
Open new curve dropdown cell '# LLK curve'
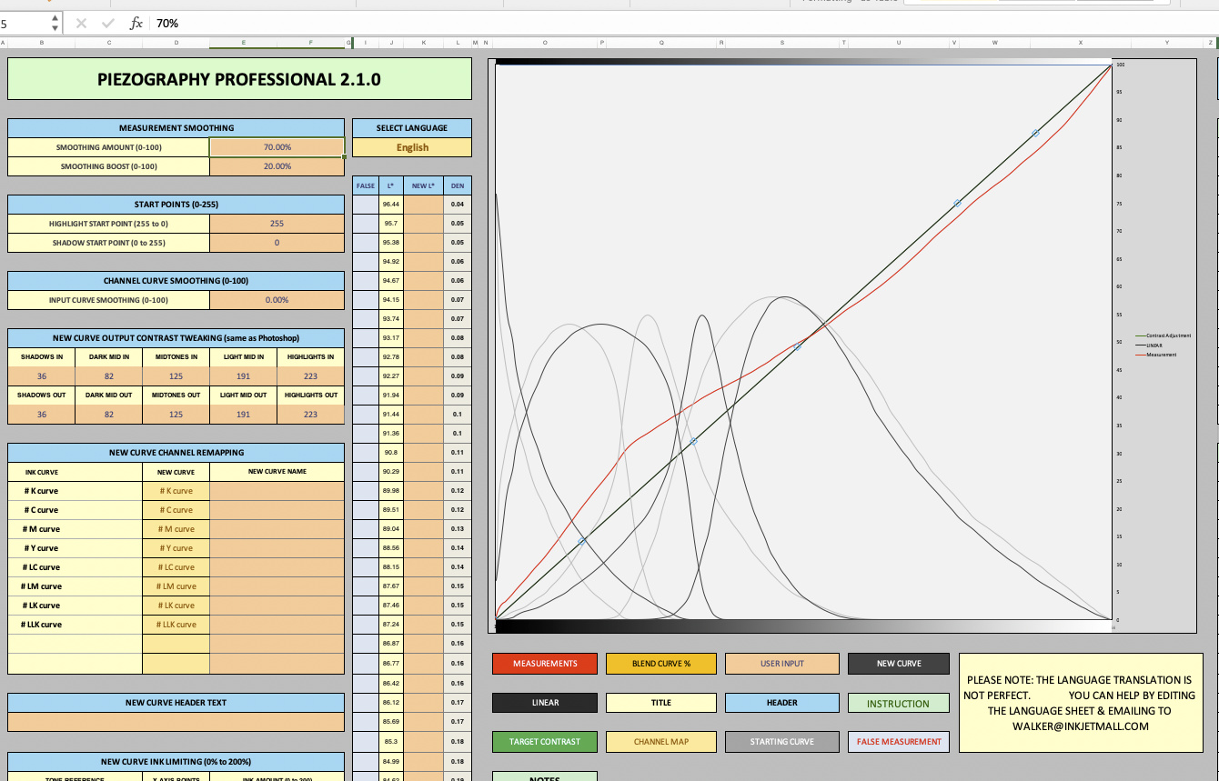click(176, 625)
